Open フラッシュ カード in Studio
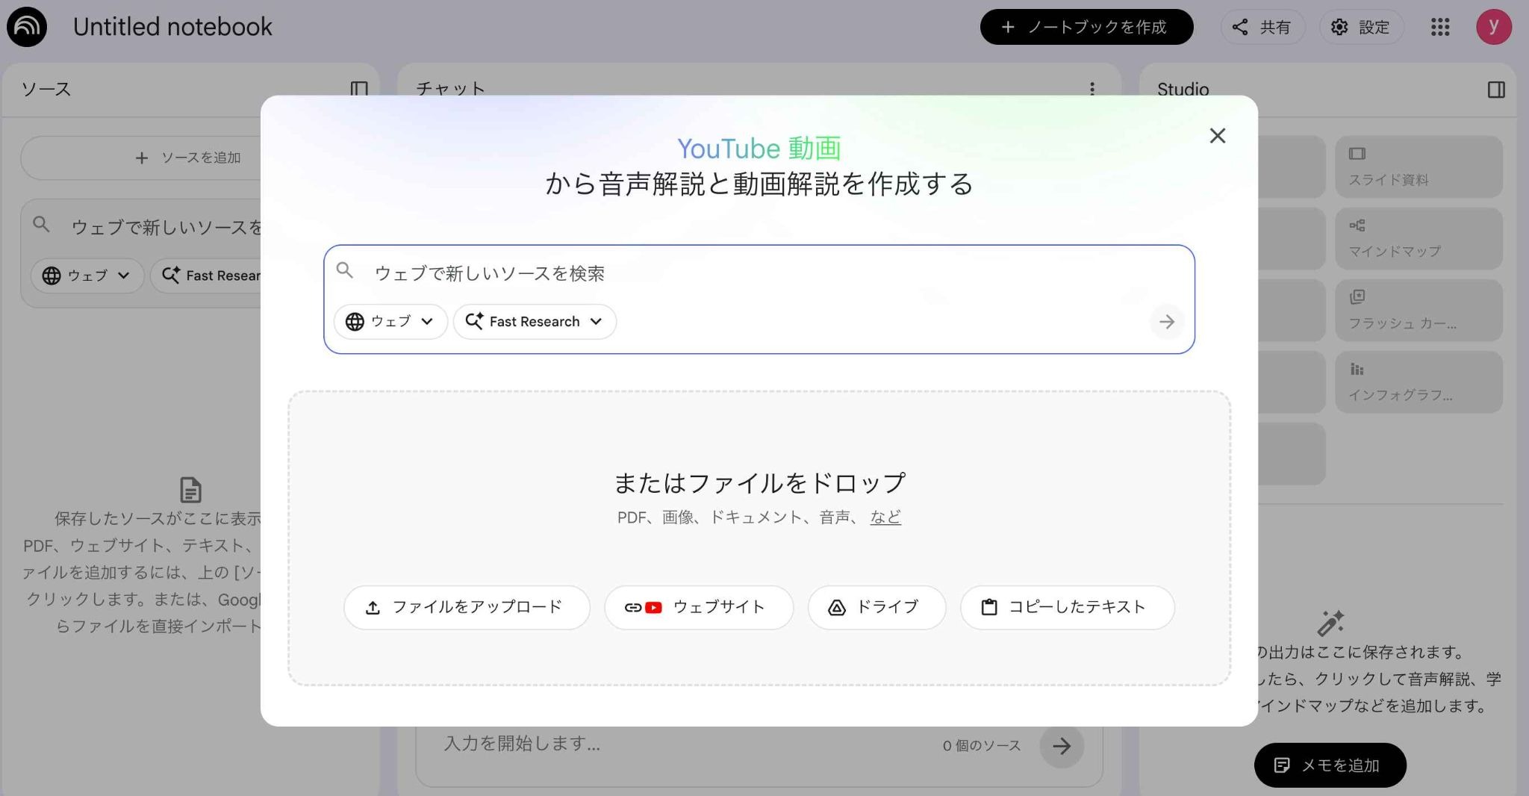Image resolution: width=1529 pixels, height=796 pixels. pyautogui.click(x=1419, y=310)
